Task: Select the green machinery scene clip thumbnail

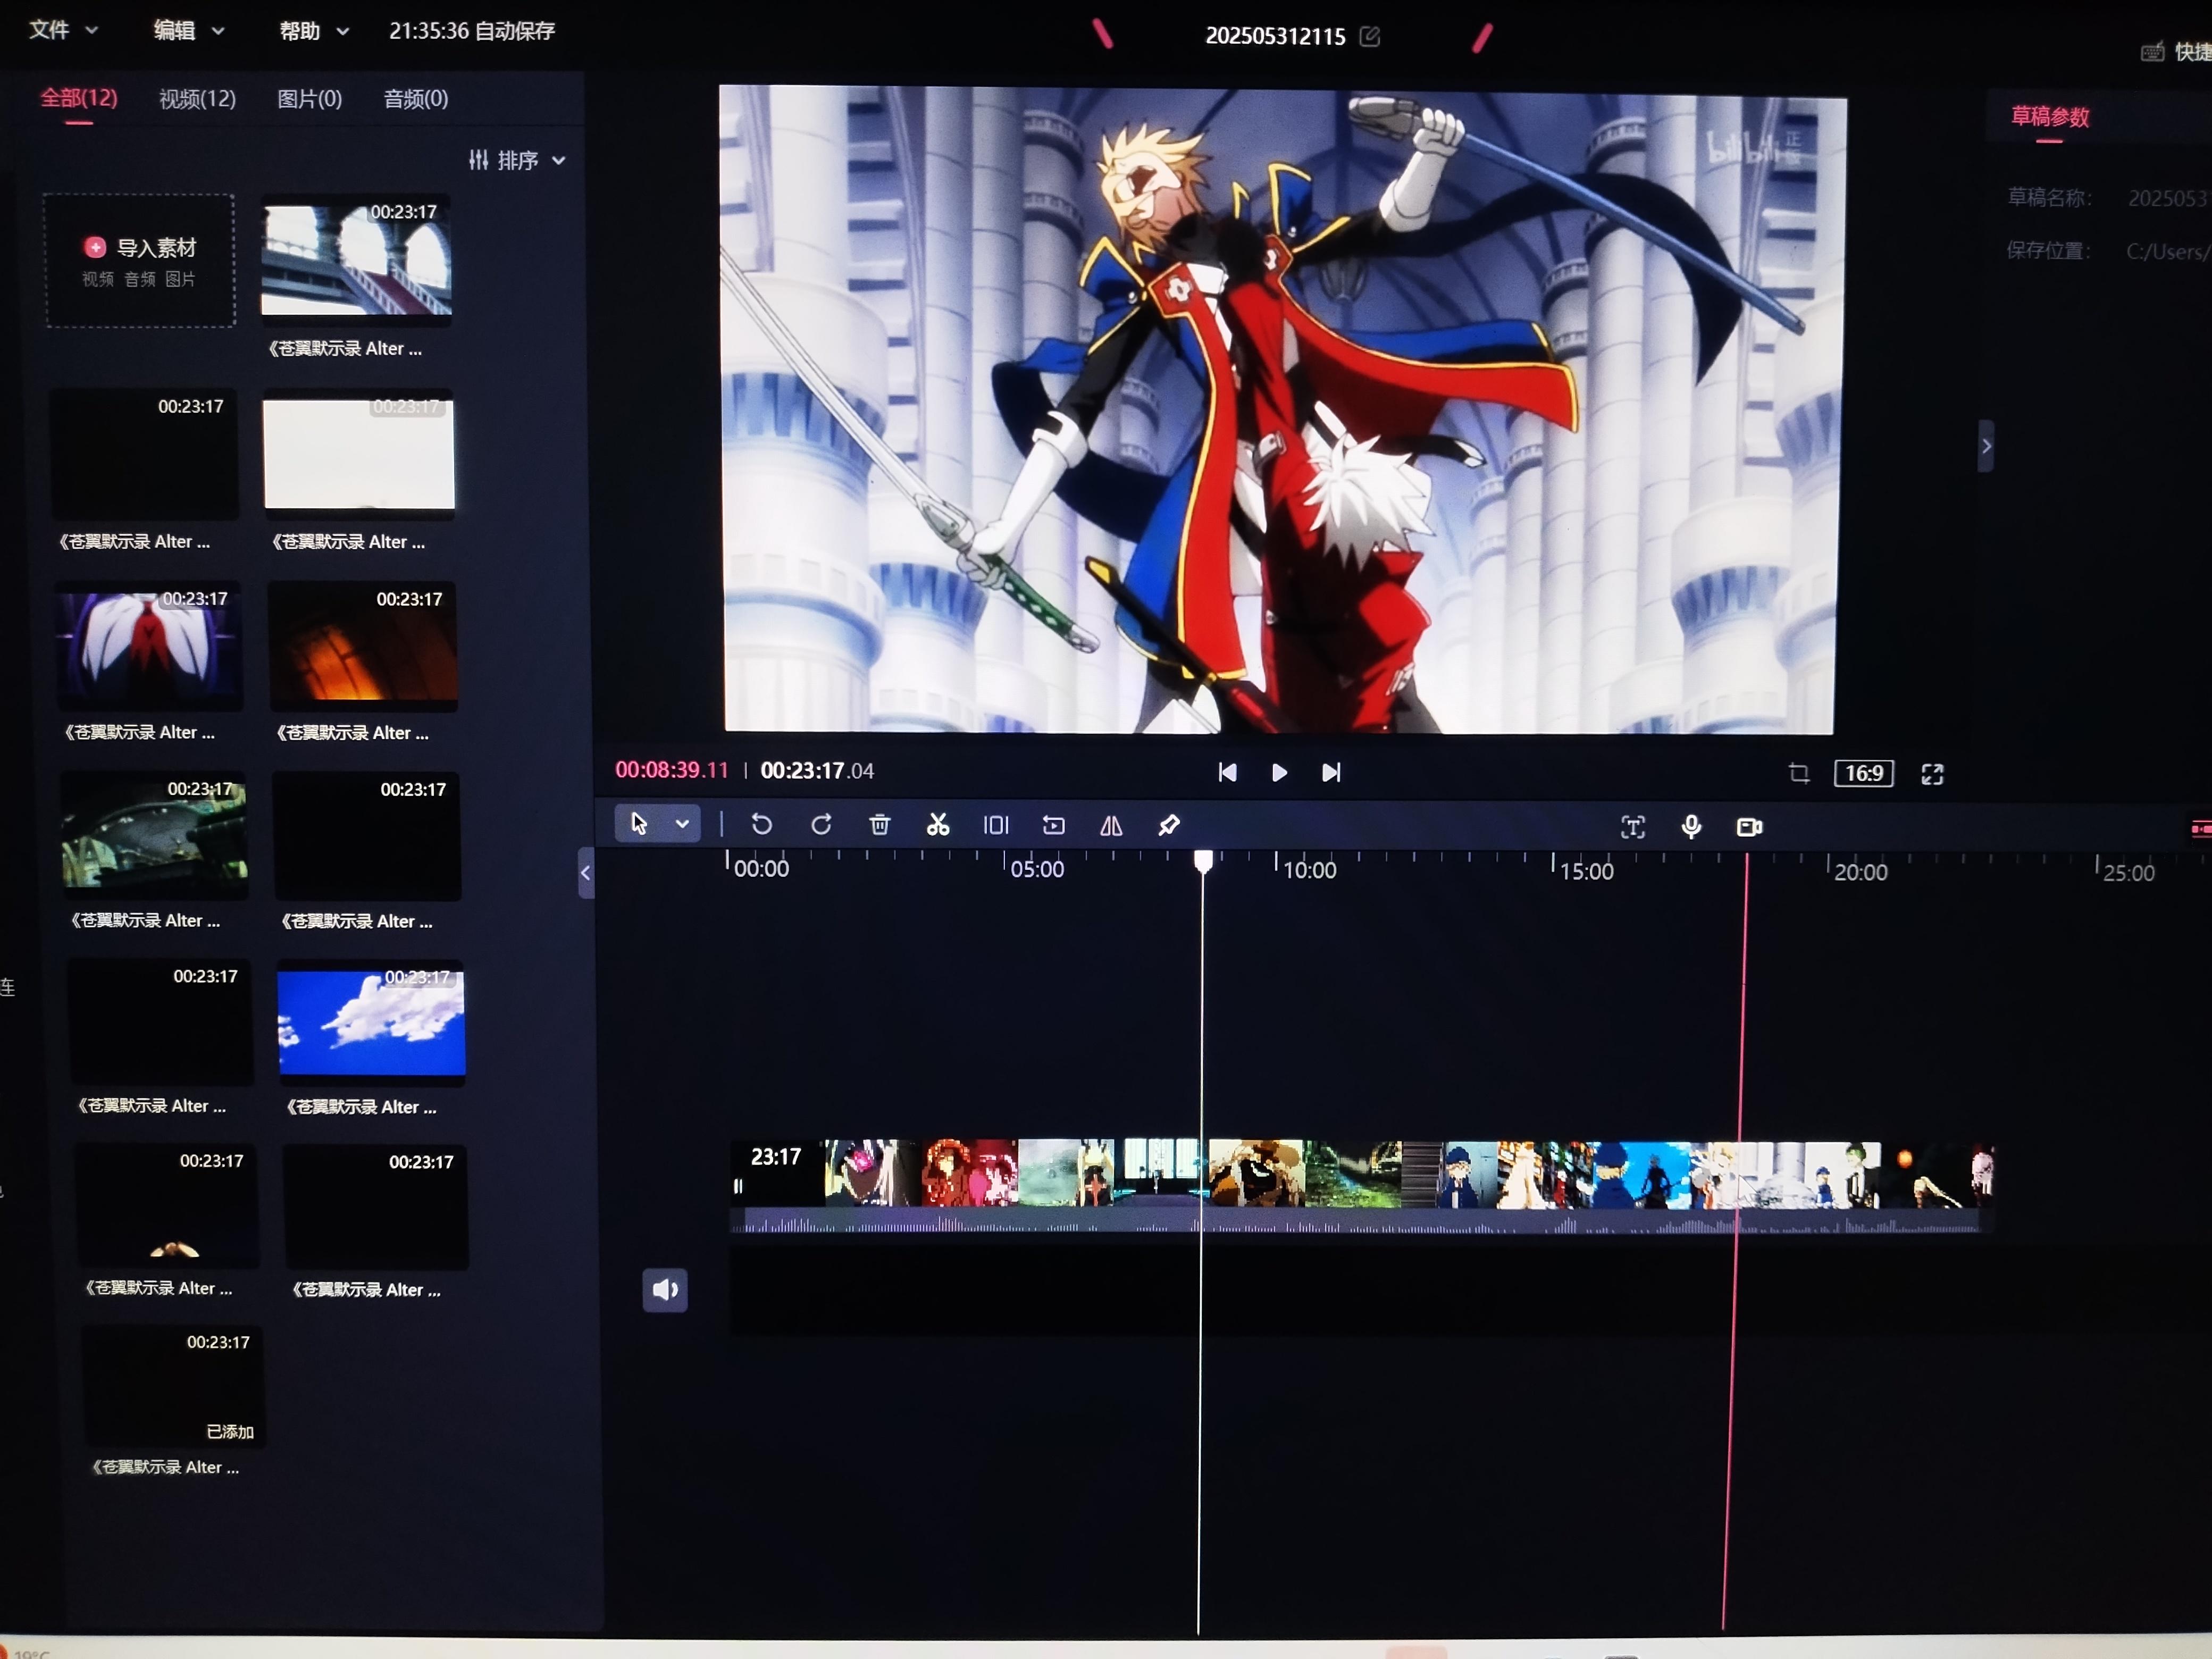Action: [x=154, y=834]
